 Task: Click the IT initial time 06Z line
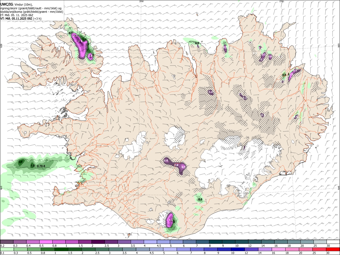click(x=17, y=15)
